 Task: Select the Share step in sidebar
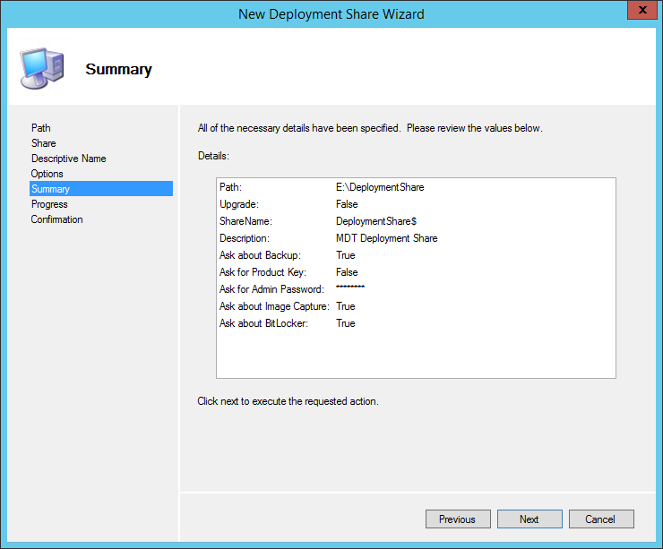click(44, 143)
